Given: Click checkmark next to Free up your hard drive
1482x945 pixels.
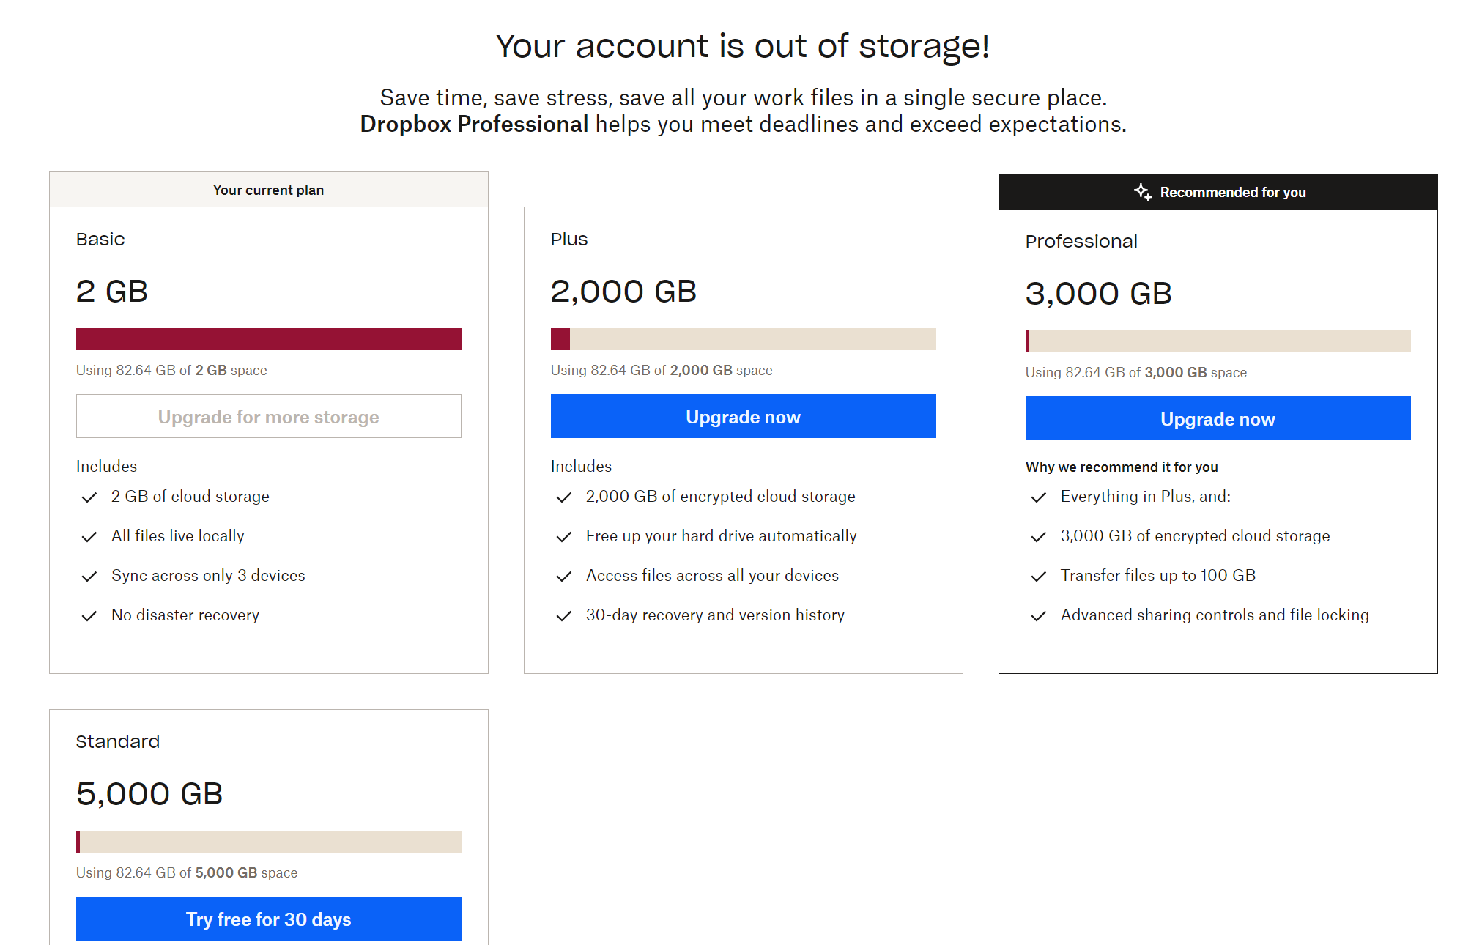Looking at the screenshot, I should pos(564,537).
